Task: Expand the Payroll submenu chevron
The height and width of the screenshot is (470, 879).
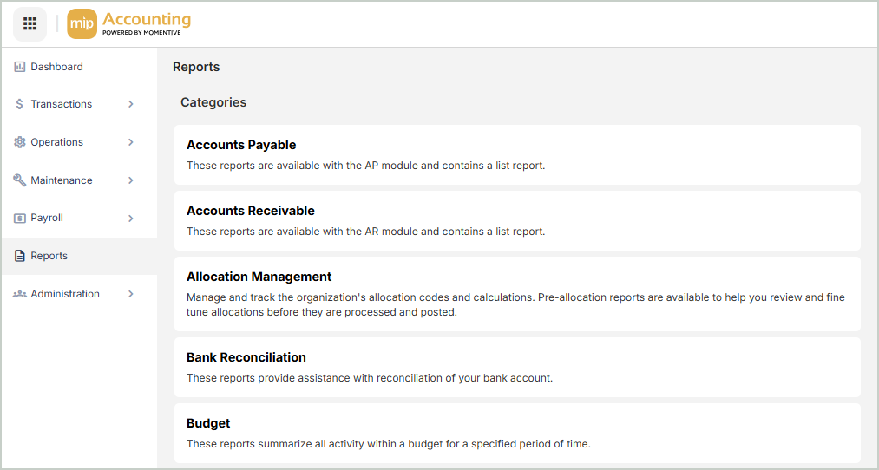Action: point(131,219)
